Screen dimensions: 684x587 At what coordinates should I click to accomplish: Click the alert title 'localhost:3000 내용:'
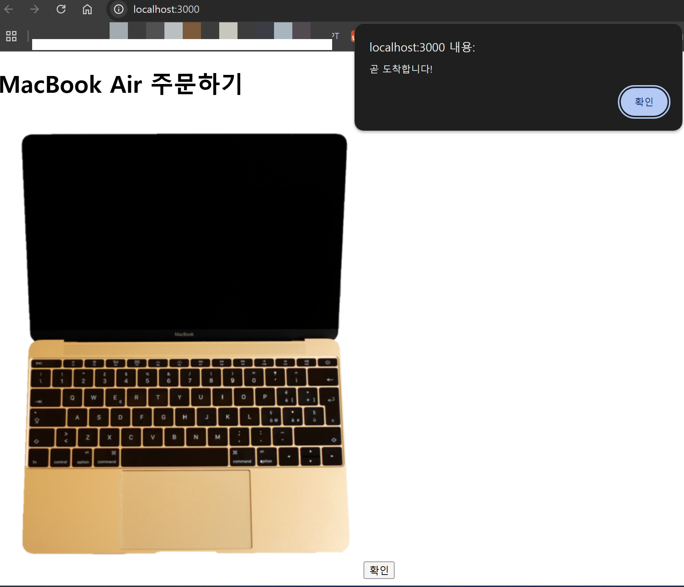tap(422, 47)
